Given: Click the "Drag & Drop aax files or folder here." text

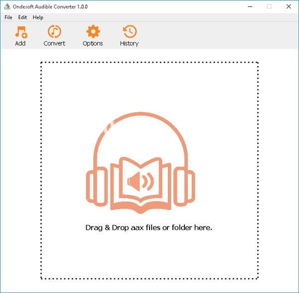Looking at the screenshot, I should point(149,227).
